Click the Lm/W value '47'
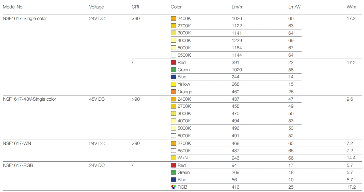Screen dimensions: 364x192 (x=291, y=99)
